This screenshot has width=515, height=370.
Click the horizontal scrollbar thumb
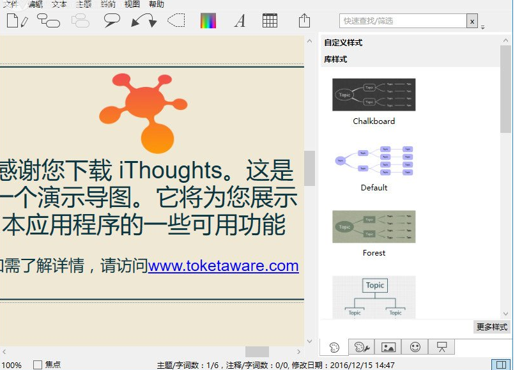[x=257, y=351]
